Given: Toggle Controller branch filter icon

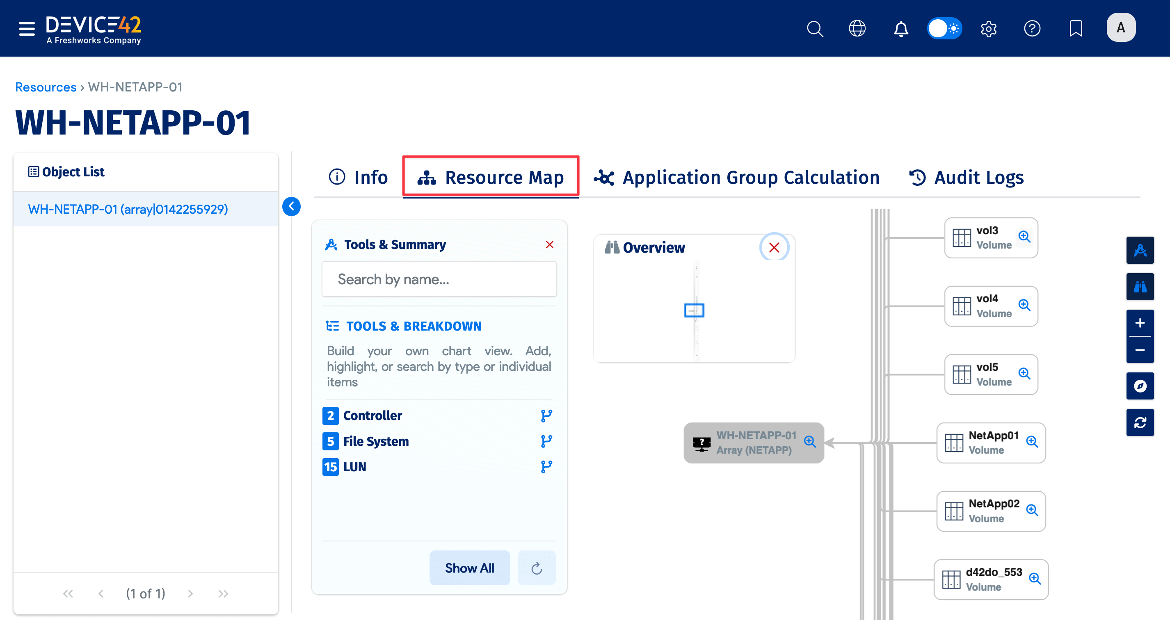Looking at the screenshot, I should [546, 415].
